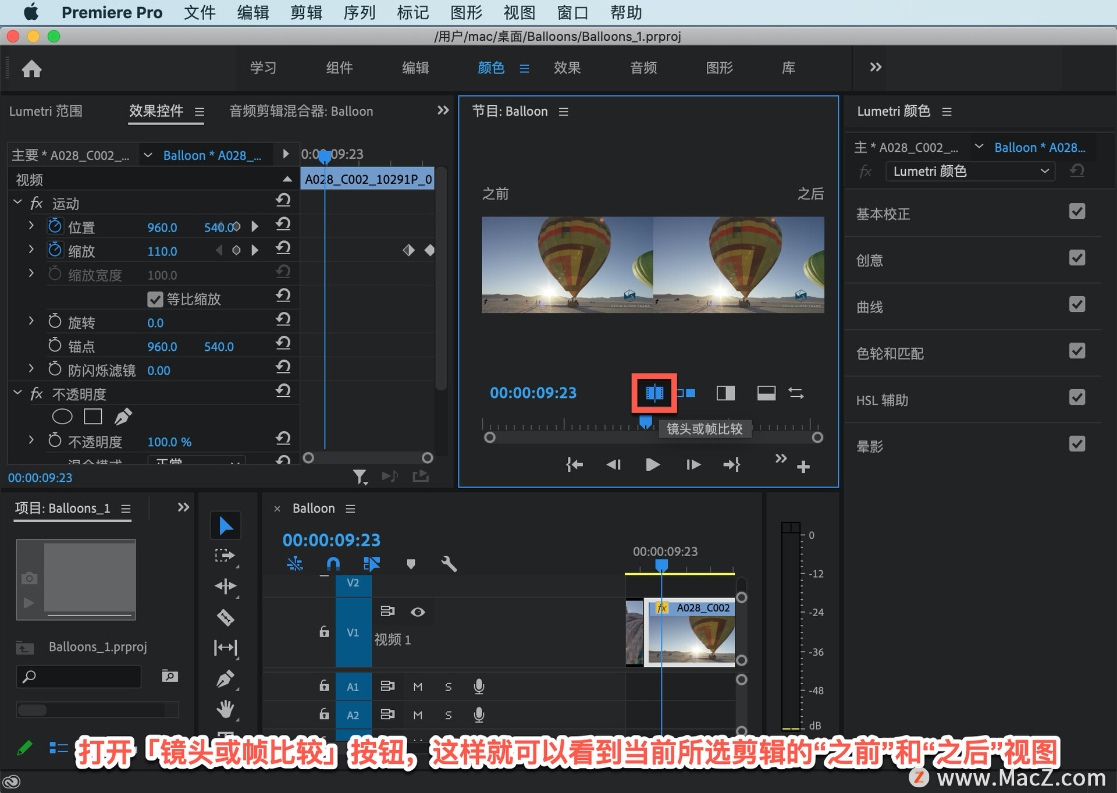Open 音频剪辑混合器 panel tab

(301, 111)
